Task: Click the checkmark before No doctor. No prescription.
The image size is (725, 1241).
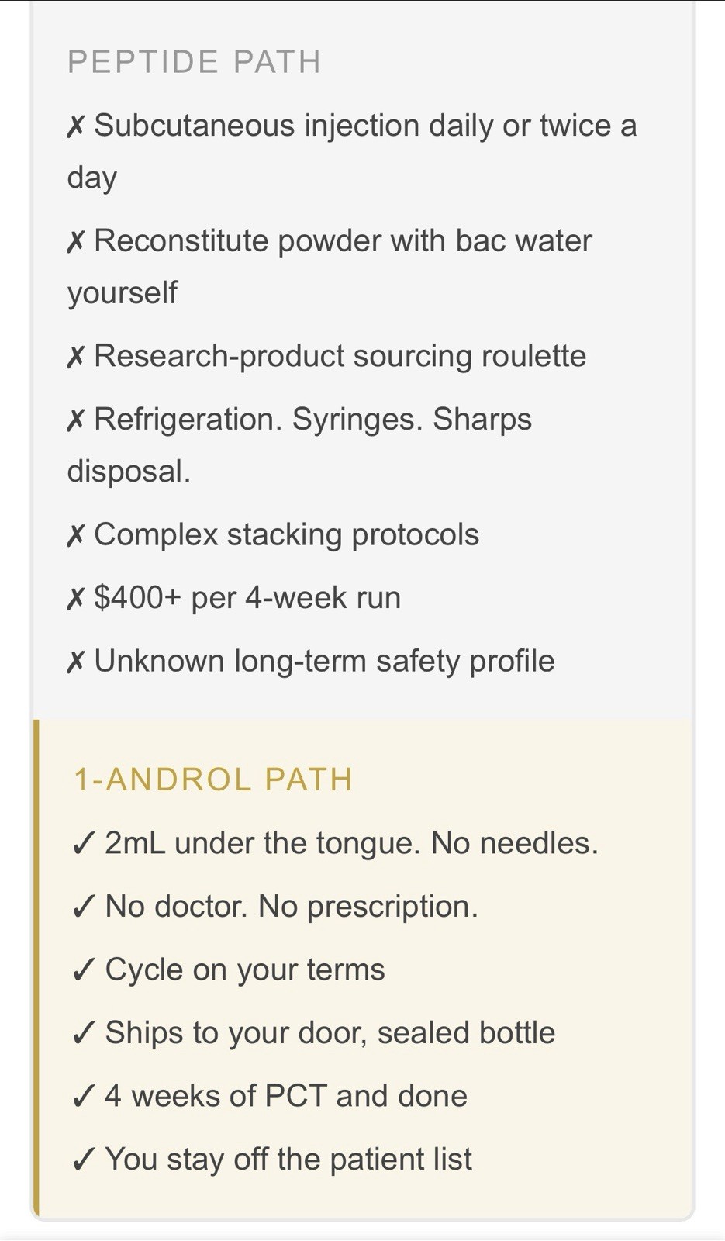Action: [84, 906]
